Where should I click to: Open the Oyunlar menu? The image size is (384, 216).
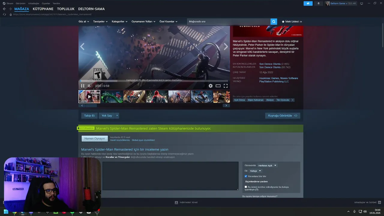coord(46,3)
